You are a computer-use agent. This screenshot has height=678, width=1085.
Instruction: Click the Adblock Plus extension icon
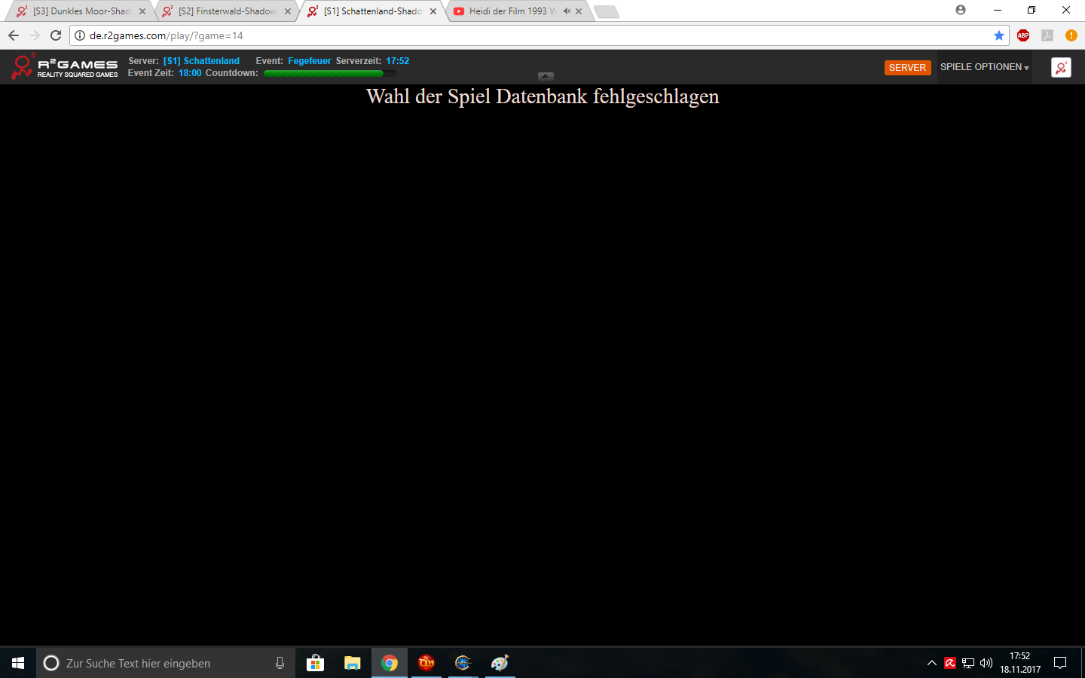(x=1023, y=35)
